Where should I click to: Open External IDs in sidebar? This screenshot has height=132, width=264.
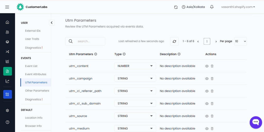33,31
